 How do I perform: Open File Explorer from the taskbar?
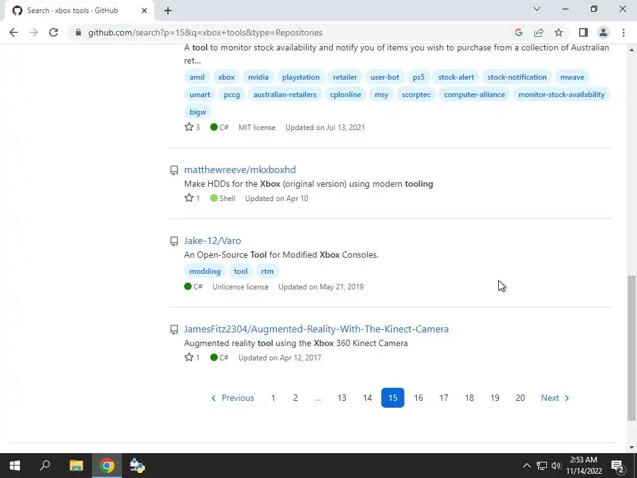[76, 466]
